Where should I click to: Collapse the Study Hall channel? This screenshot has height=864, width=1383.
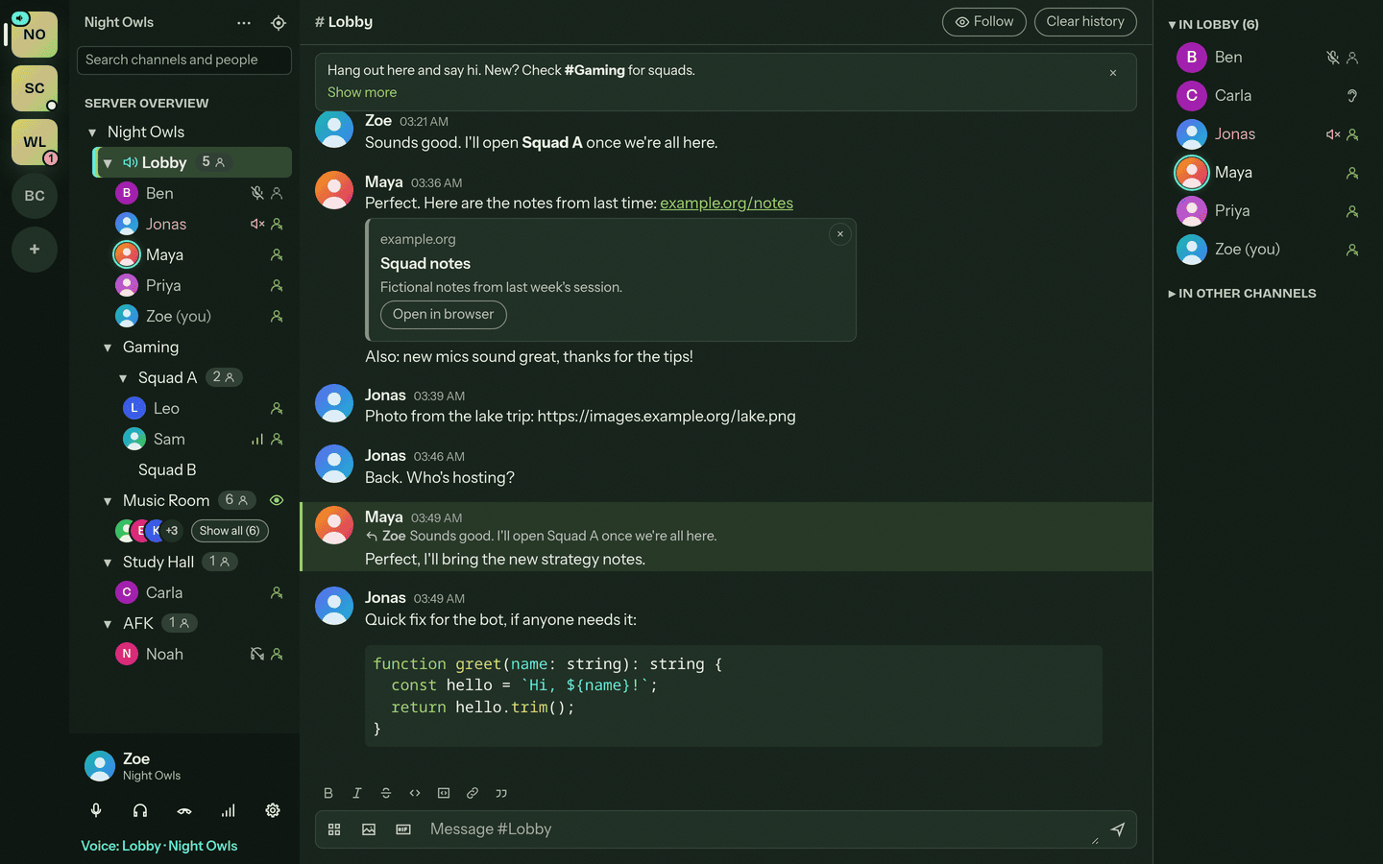click(108, 563)
